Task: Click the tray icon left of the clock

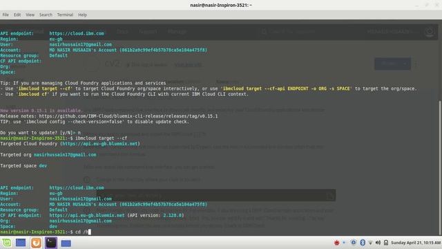Action: tap(386, 243)
